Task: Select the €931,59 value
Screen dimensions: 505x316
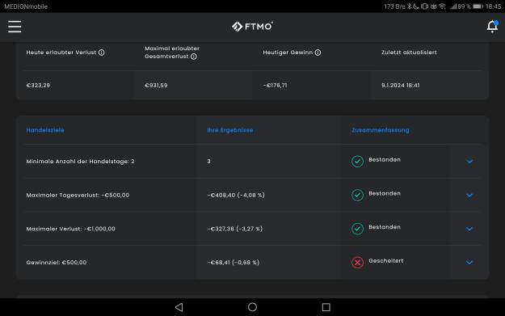Action: point(156,86)
